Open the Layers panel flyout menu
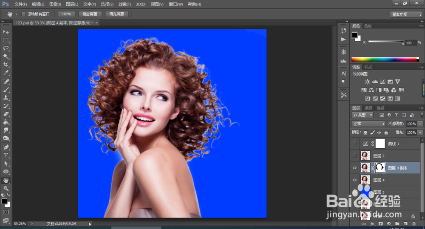Screen dimensions: 425x229 click(x=421, y=108)
